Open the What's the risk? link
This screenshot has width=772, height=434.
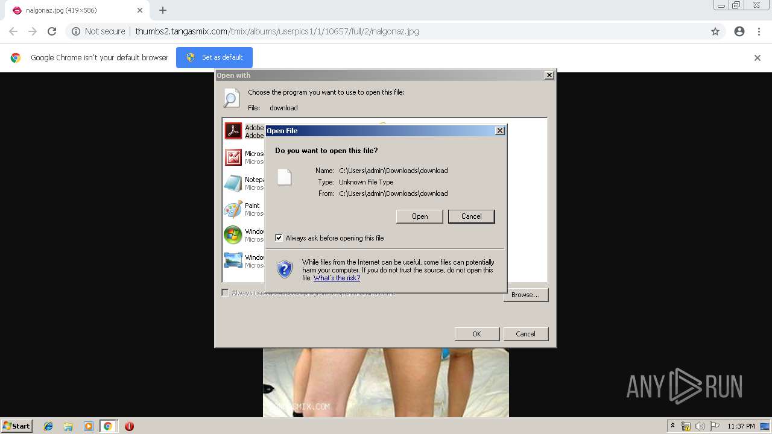tap(337, 278)
